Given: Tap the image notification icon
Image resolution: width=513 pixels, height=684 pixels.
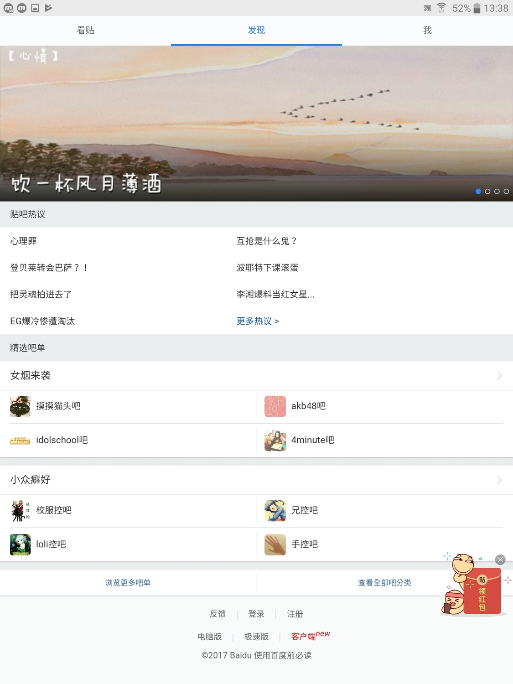Looking at the screenshot, I should click(x=35, y=8).
